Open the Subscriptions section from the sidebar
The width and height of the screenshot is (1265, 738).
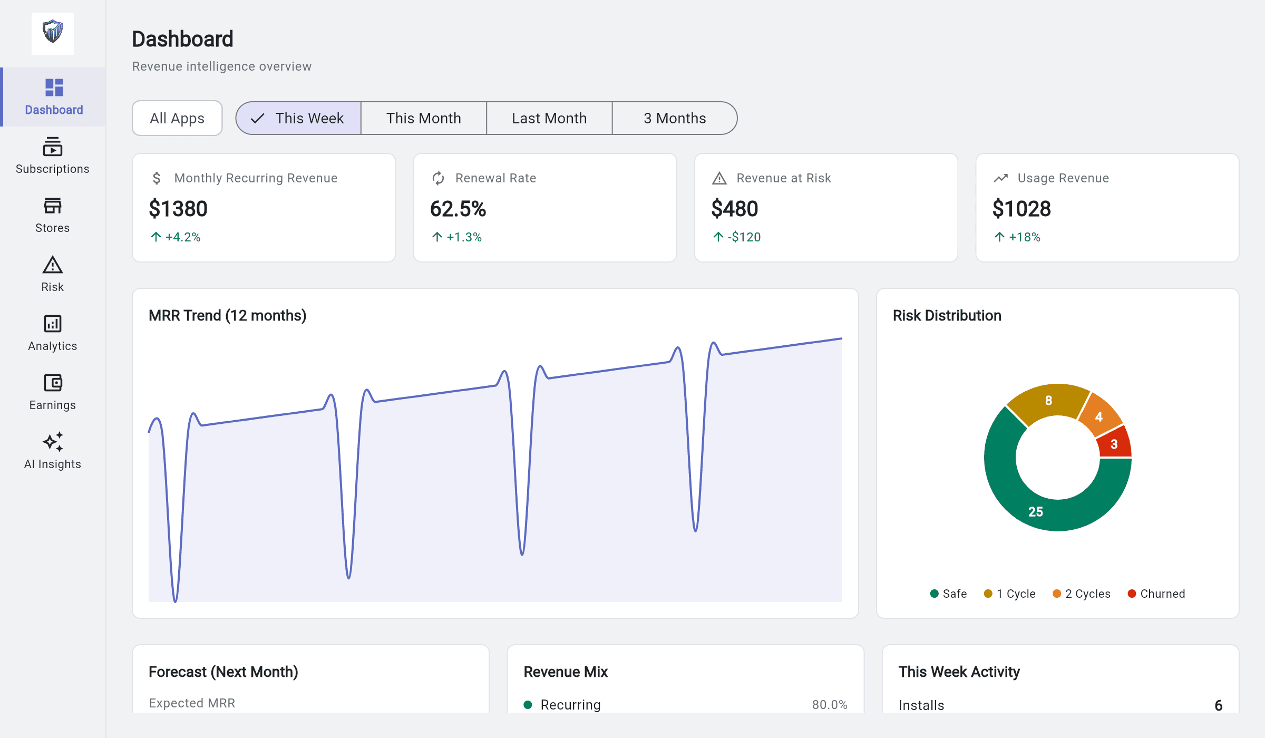click(x=53, y=156)
